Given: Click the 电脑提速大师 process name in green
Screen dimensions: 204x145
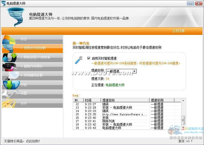Looking at the screenshot, I should [x=115, y=85].
